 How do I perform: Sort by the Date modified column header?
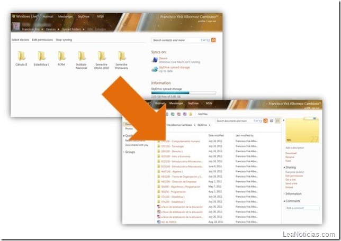click(x=216, y=135)
